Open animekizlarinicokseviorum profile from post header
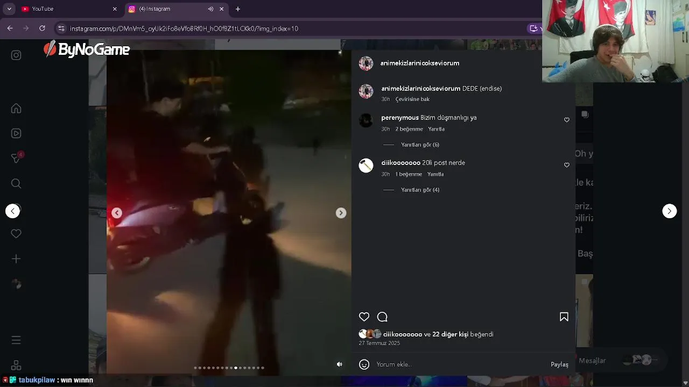The width and height of the screenshot is (689, 387). pos(420,63)
